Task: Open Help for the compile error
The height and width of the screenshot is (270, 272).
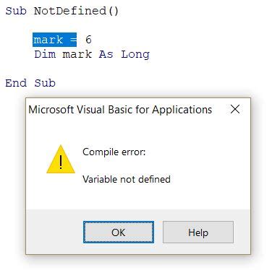Action: pyautogui.click(x=198, y=232)
